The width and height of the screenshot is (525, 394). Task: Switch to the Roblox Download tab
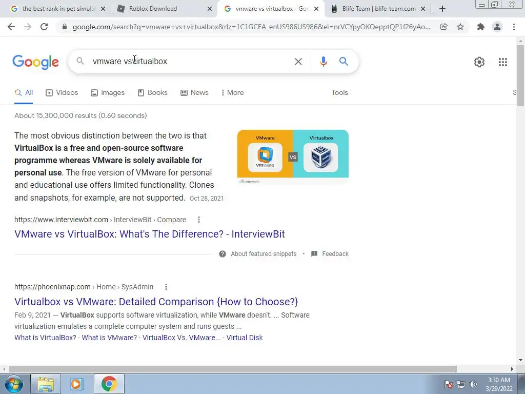point(164,9)
